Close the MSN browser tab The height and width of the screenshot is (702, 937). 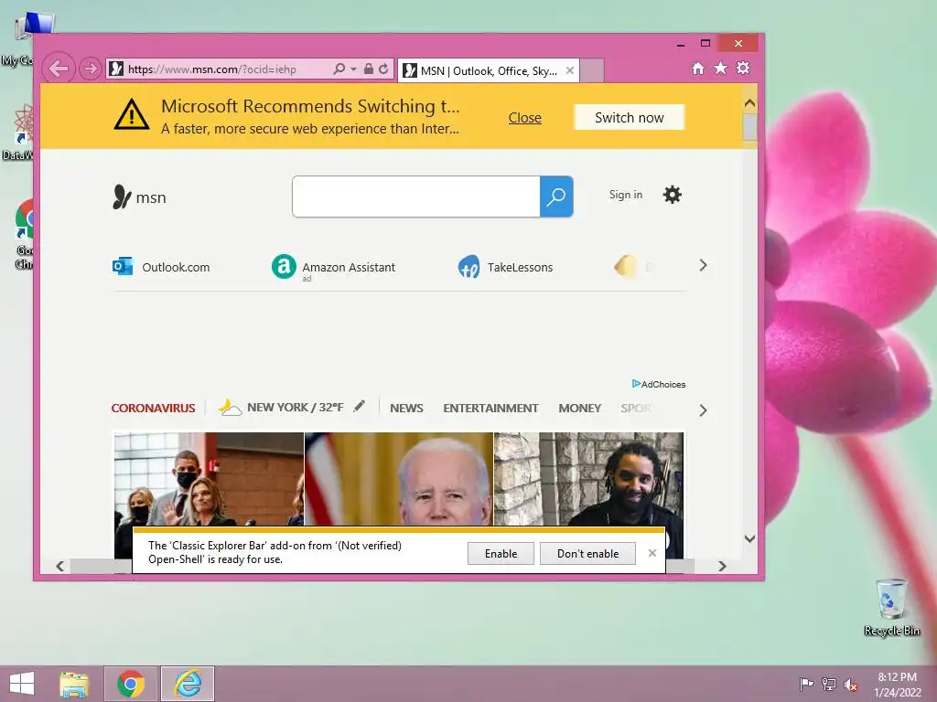pyautogui.click(x=570, y=70)
